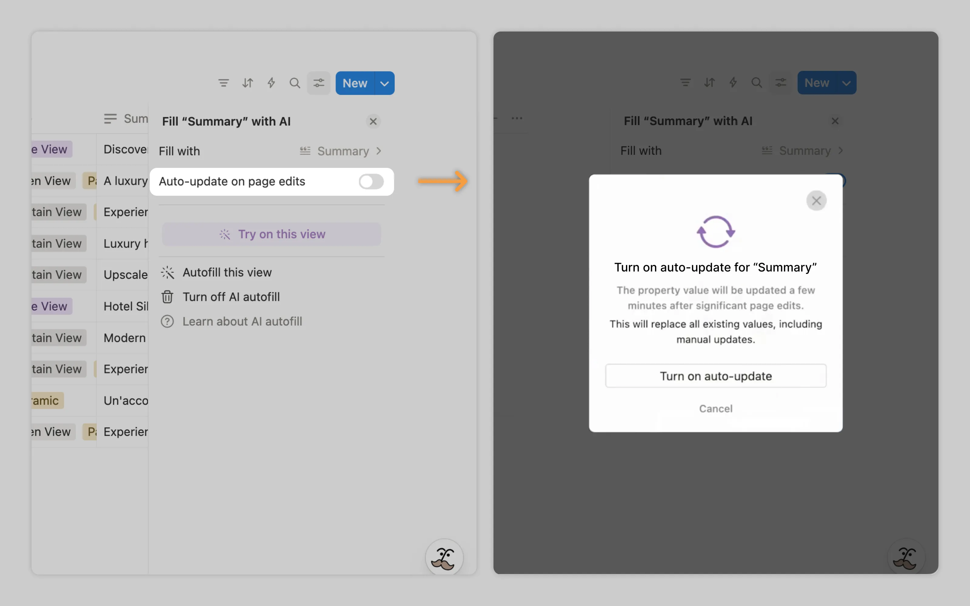Viewport: 970px width, 606px height.
Task: Open automations lightning icon in left toolbar
Action: pyautogui.click(x=271, y=83)
